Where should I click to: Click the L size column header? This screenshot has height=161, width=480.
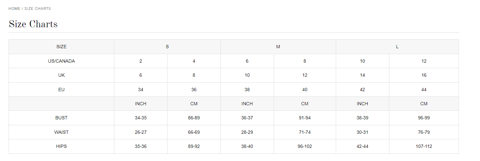[397, 47]
